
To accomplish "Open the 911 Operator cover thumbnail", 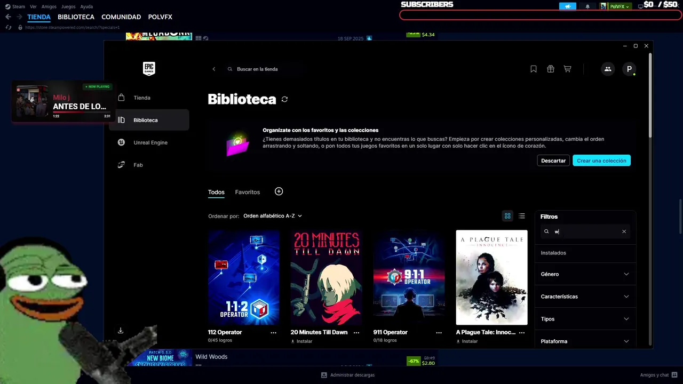I will click(409, 277).
